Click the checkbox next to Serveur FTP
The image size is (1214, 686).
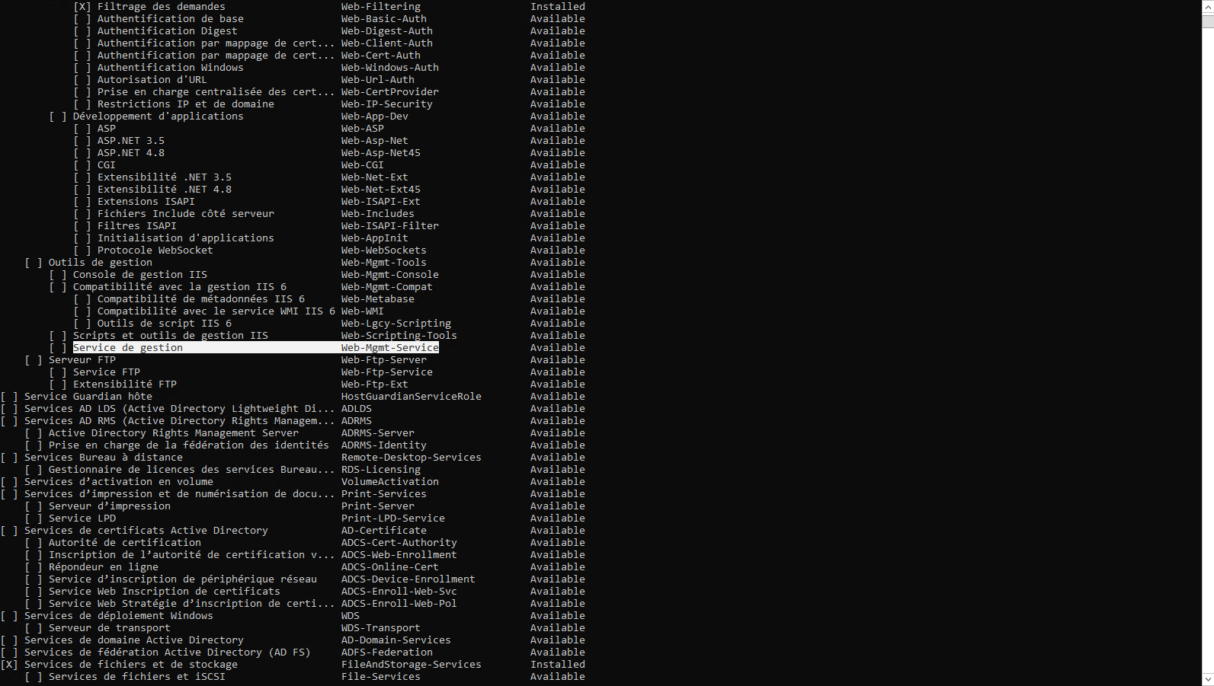click(33, 360)
